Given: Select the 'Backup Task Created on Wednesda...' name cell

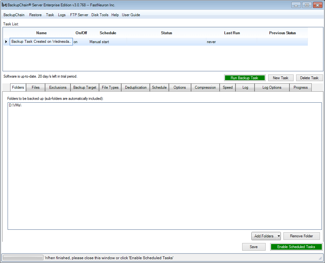Looking at the screenshot, I should click(x=41, y=42).
